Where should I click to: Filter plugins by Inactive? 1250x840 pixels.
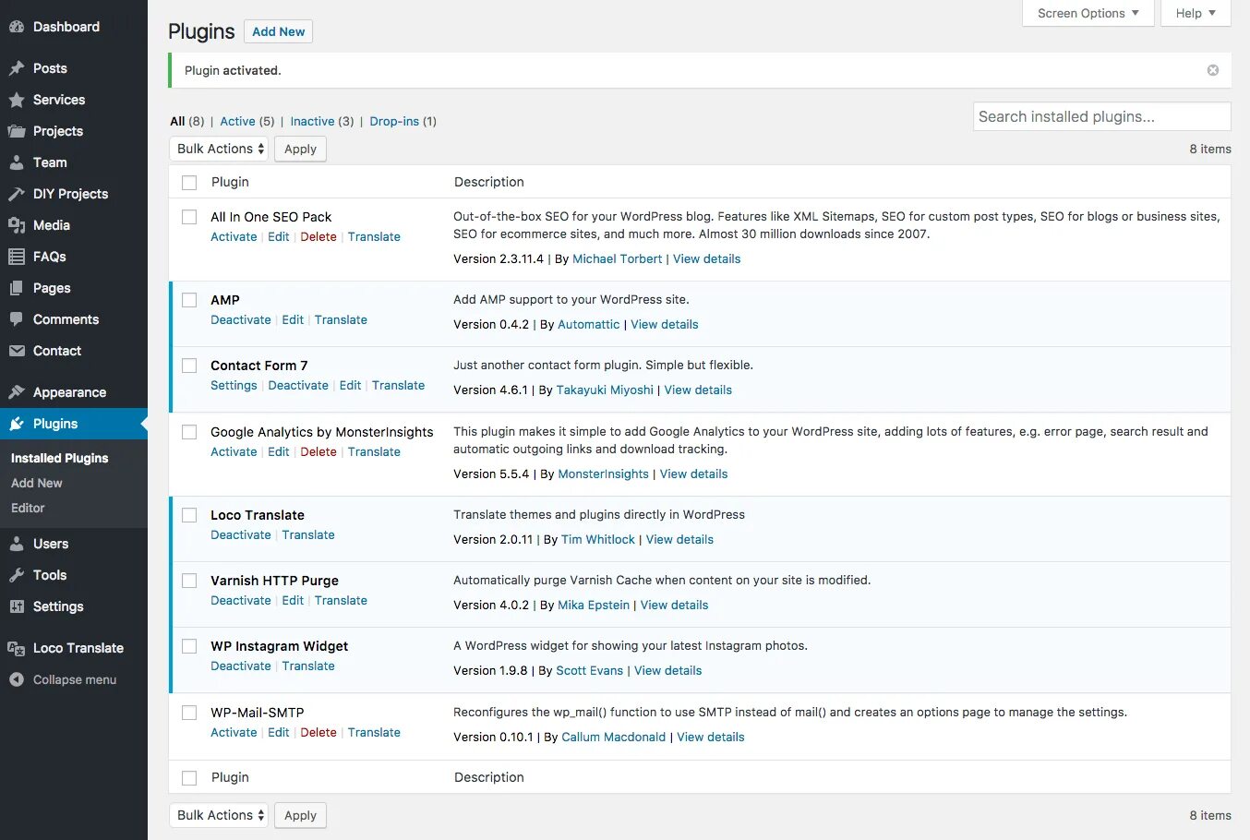[x=312, y=121]
